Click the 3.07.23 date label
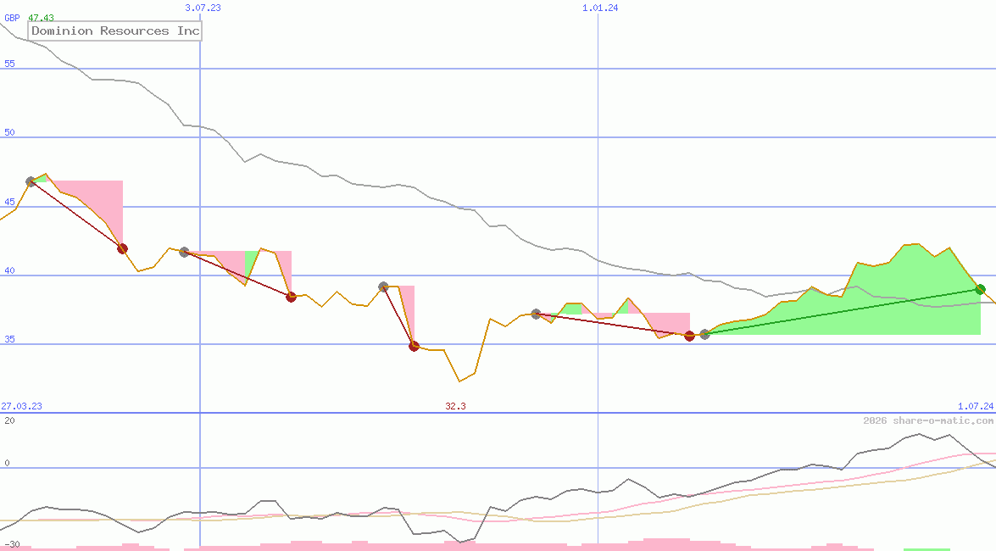The image size is (996, 551). pos(201,7)
